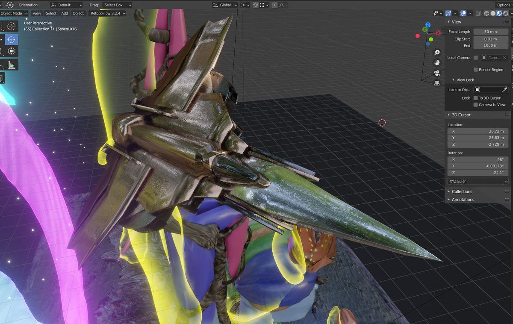The height and width of the screenshot is (324, 513).
Task: Enable Solid shading sphere icon
Action: 493,13
